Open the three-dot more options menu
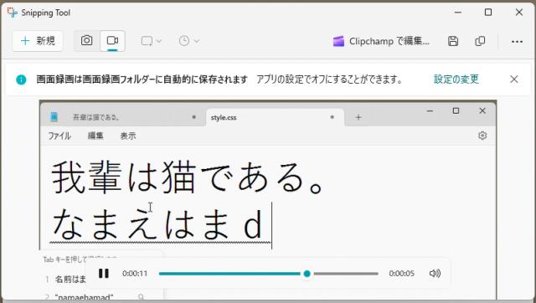536x303 pixels. point(517,42)
